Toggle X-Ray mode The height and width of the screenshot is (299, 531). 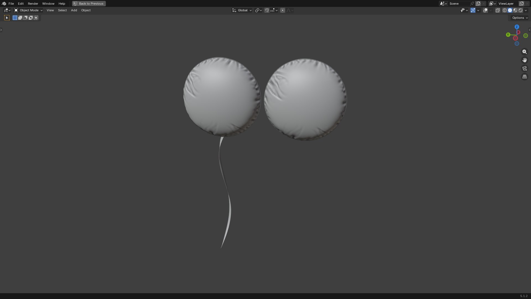(x=498, y=10)
